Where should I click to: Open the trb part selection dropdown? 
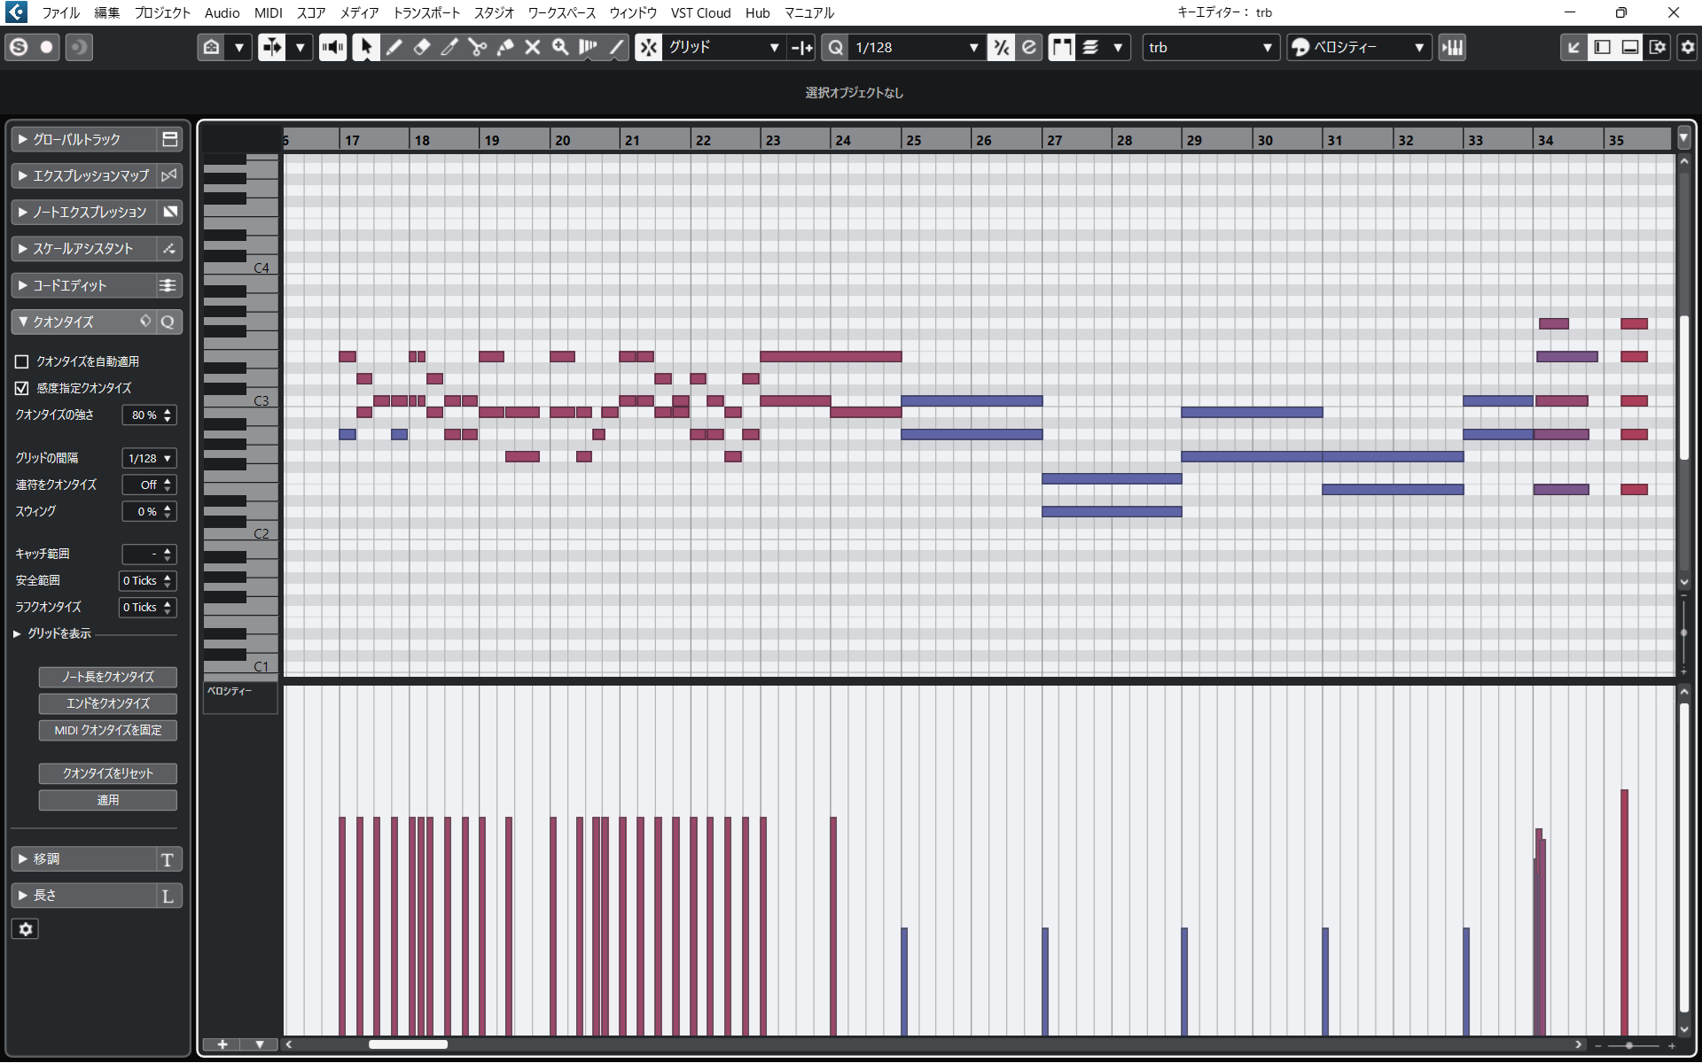coord(1211,47)
